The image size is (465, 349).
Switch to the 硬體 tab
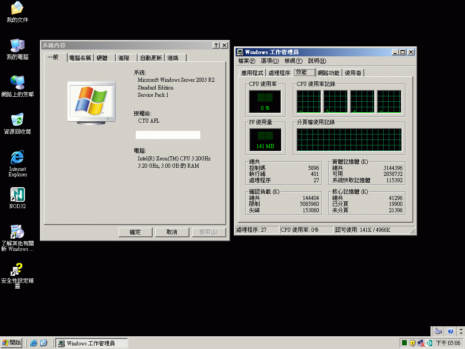(x=104, y=58)
